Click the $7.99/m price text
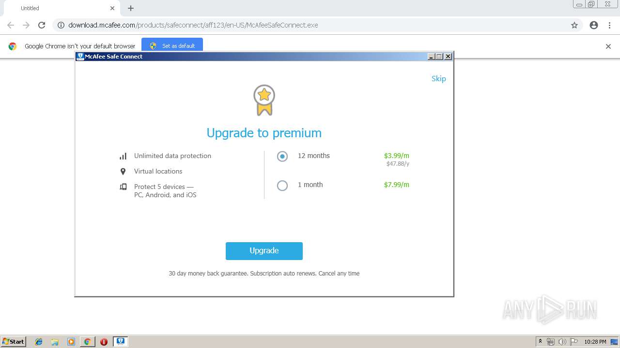 397,185
